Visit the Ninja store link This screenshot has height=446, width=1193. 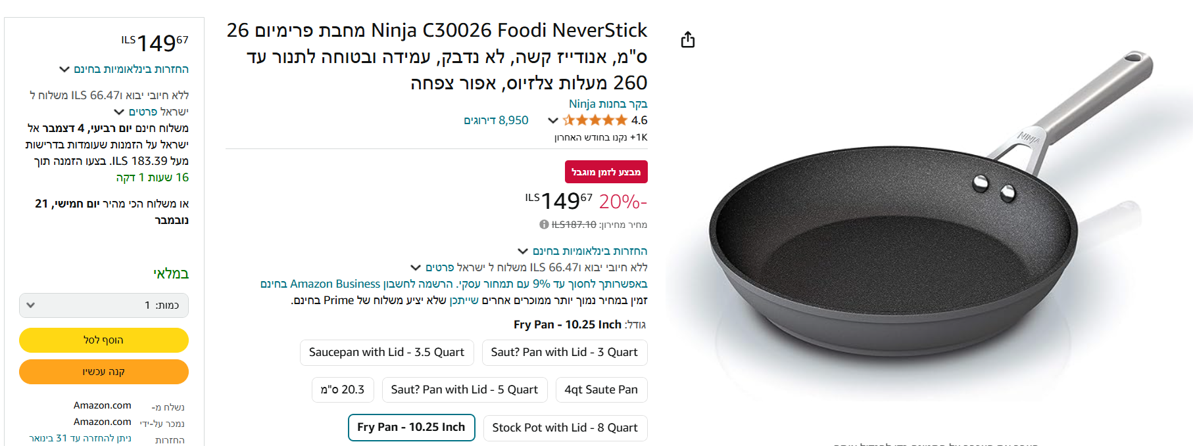point(608,104)
